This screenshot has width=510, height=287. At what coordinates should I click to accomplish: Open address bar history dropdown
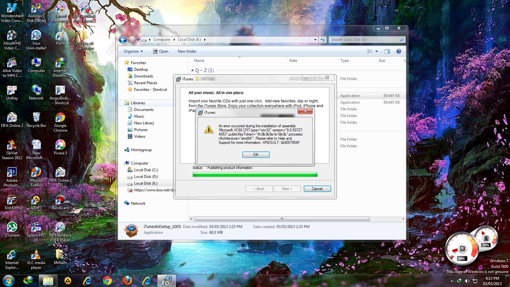[315, 40]
